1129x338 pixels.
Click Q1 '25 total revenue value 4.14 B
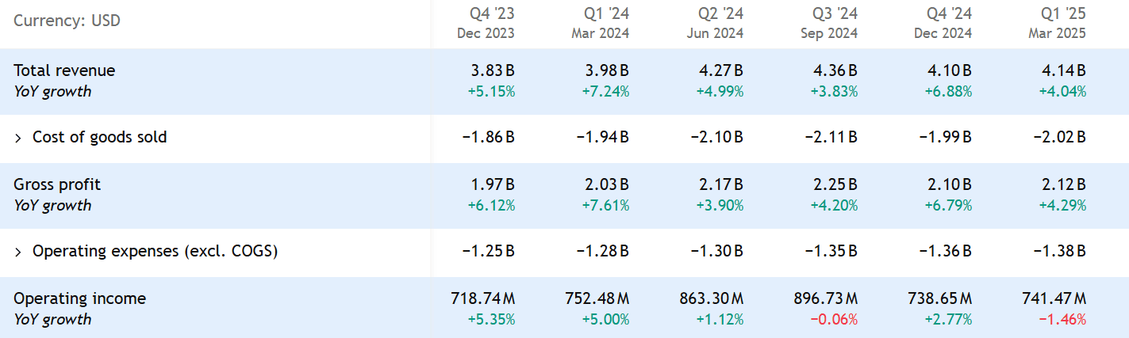(x=1064, y=70)
